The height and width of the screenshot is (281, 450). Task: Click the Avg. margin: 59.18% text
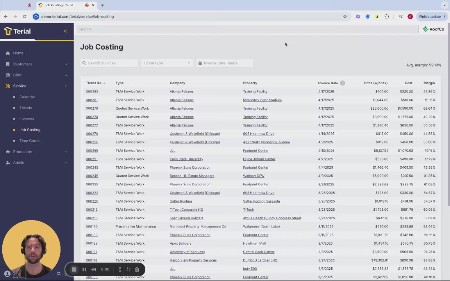[x=423, y=65]
